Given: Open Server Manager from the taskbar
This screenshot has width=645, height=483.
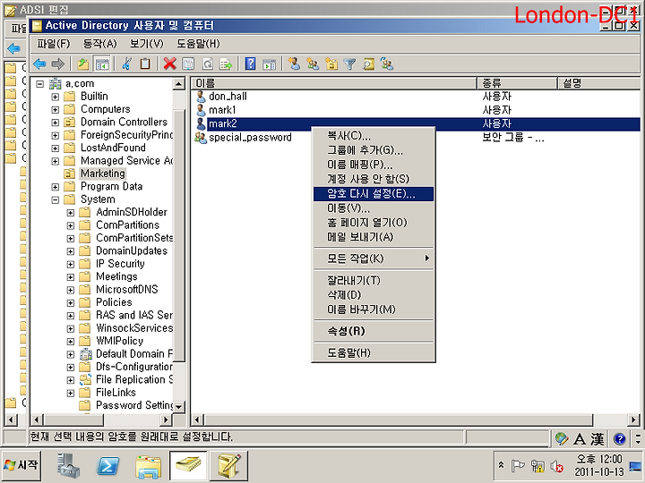Looking at the screenshot, I should [x=68, y=466].
